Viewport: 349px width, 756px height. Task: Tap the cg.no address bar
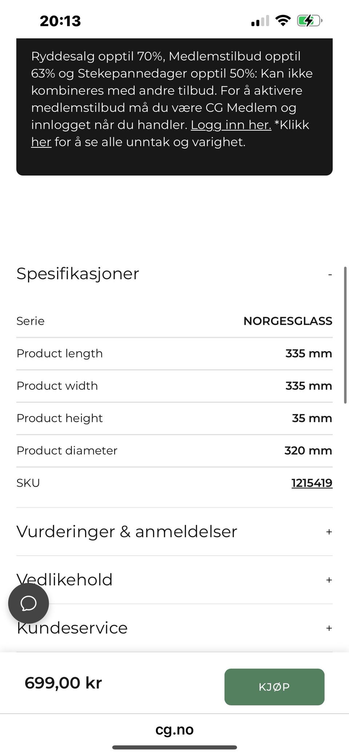[x=174, y=729]
